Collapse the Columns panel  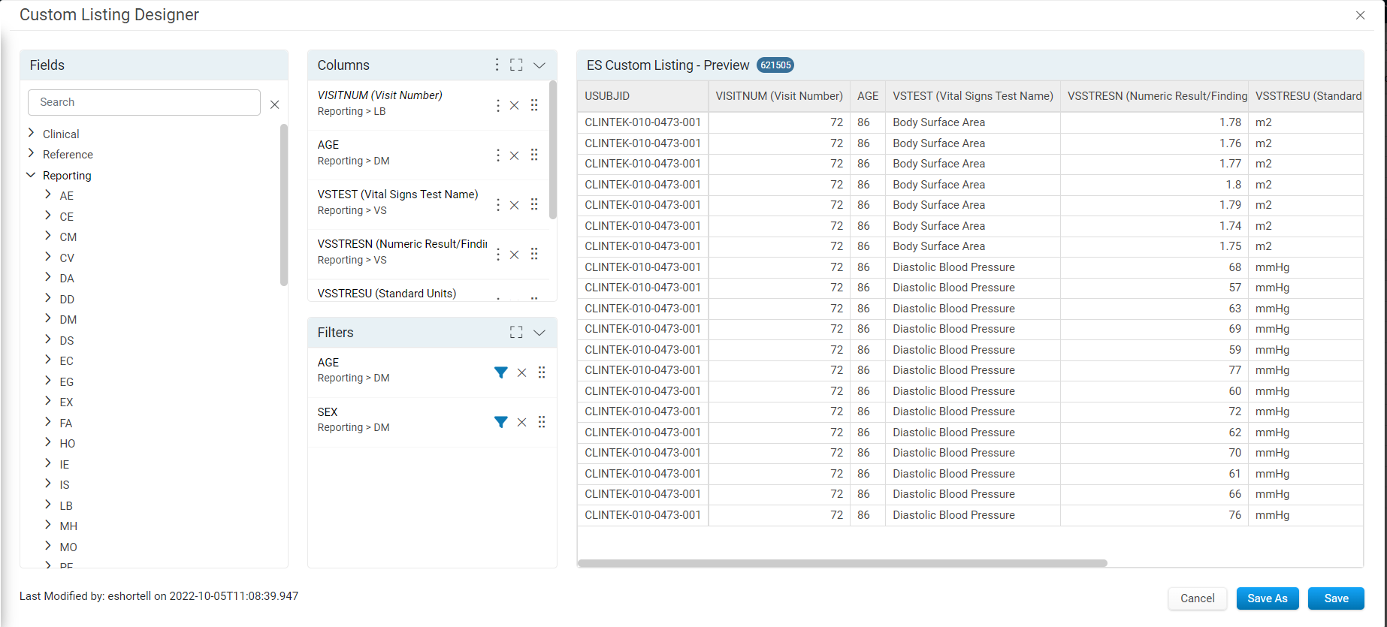click(539, 65)
